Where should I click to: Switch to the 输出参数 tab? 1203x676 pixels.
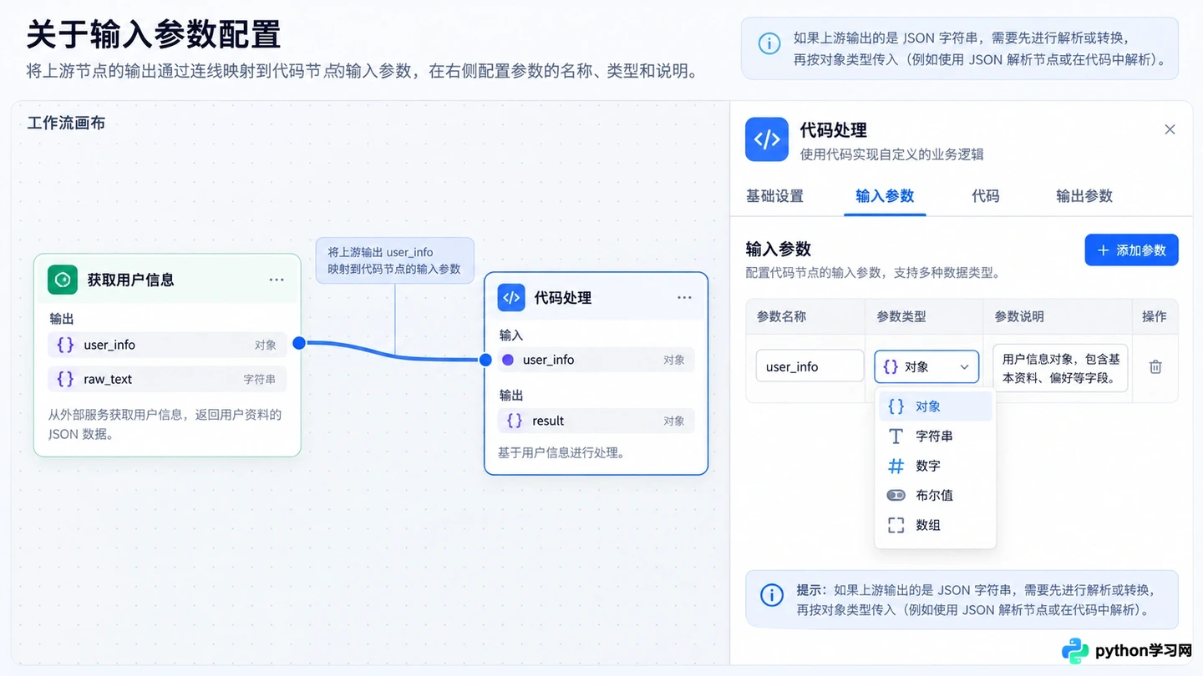[x=1084, y=196]
